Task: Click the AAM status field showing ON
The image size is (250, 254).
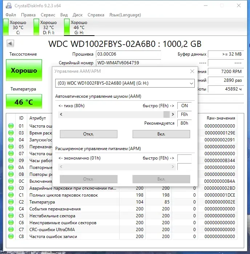Action: (x=185, y=106)
